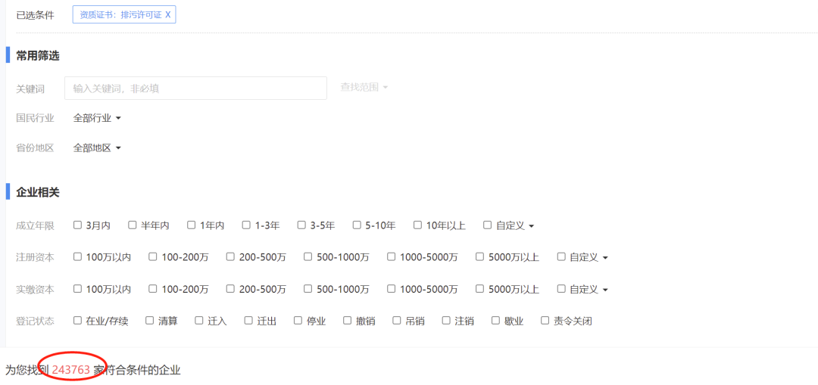Viewport: 818px width, 385px height.
Task: Check 迁入 registration status
Action: (x=198, y=321)
